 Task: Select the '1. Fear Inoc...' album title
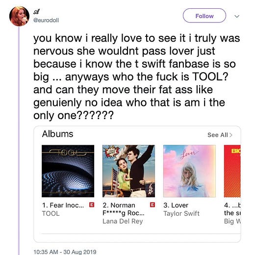pos(63,205)
